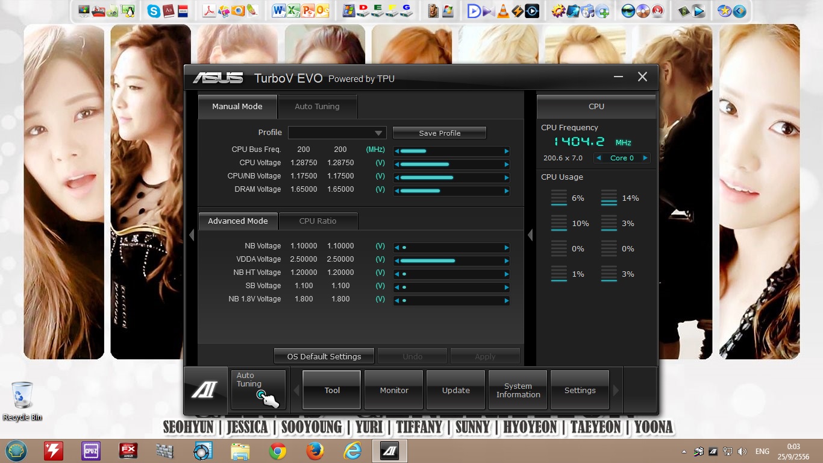
Task: Click the taskbar clock showing 0:03
Action: tap(793, 451)
